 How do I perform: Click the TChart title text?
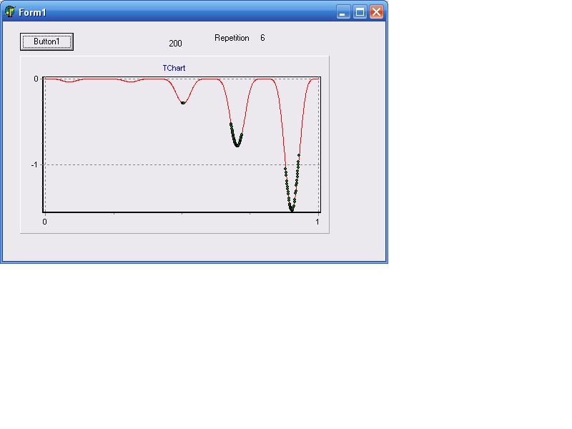pyautogui.click(x=174, y=68)
